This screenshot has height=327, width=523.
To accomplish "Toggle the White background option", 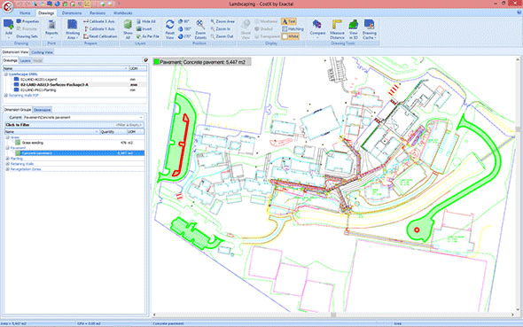I will click(290, 36).
